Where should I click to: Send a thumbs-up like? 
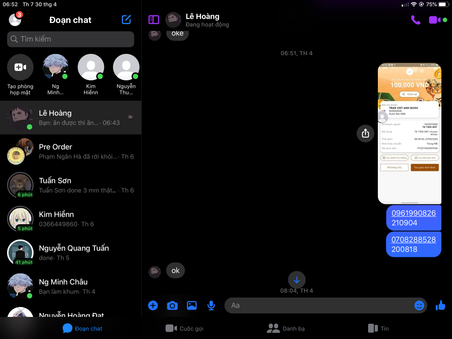[x=440, y=305]
